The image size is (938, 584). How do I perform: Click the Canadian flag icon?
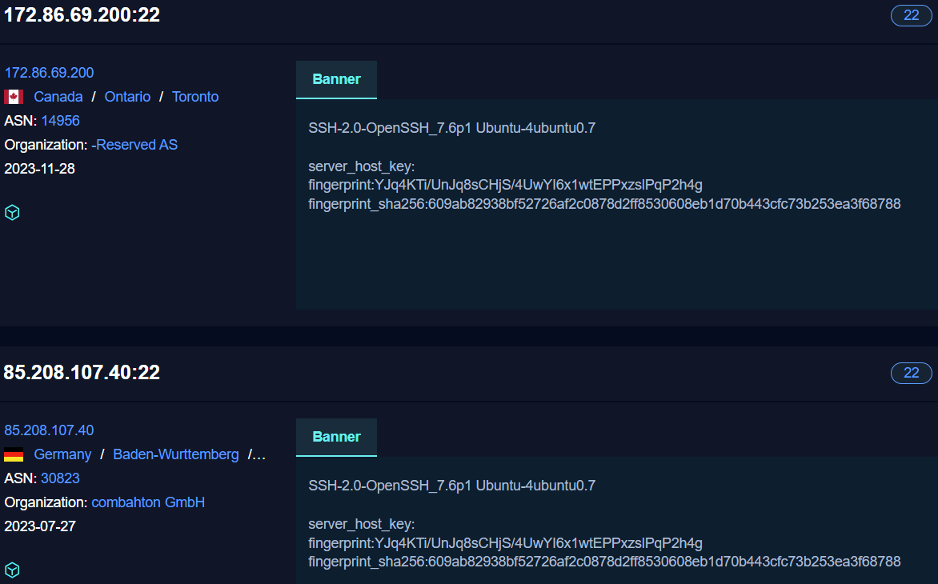point(13,95)
